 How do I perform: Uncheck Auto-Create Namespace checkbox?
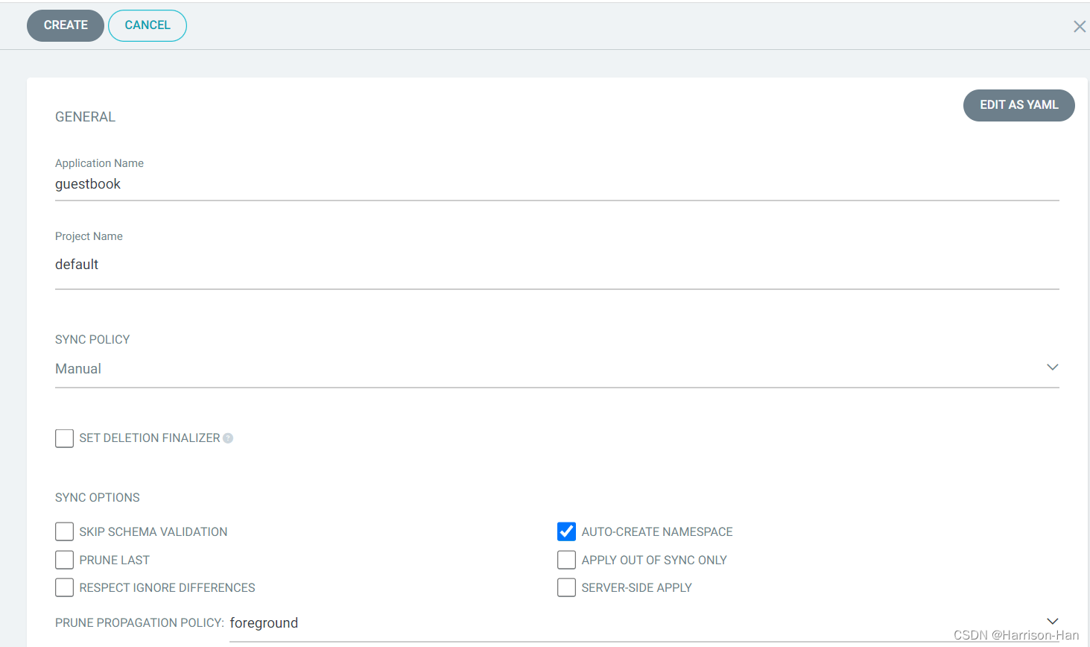click(x=566, y=531)
